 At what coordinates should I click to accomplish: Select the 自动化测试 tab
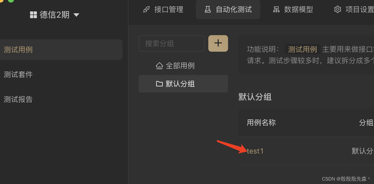click(x=228, y=10)
